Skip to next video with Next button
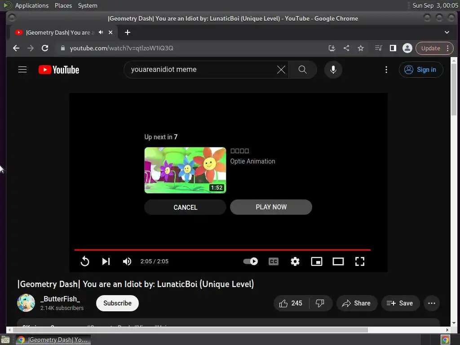 point(106,261)
